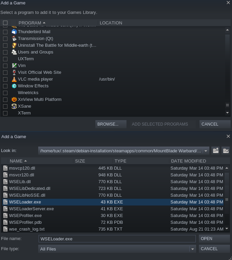The image size is (232, 260).
Task: Open the Look in path dropdown
Action: pyautogui.click(x=206, y=151)
